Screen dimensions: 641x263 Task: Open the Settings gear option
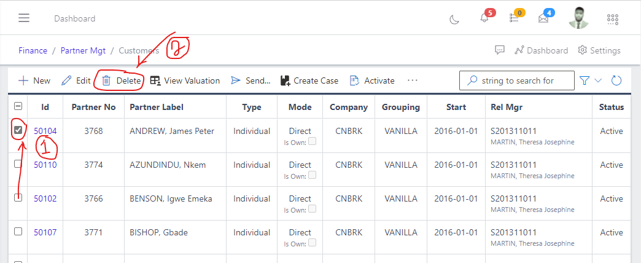coord(599,50)
